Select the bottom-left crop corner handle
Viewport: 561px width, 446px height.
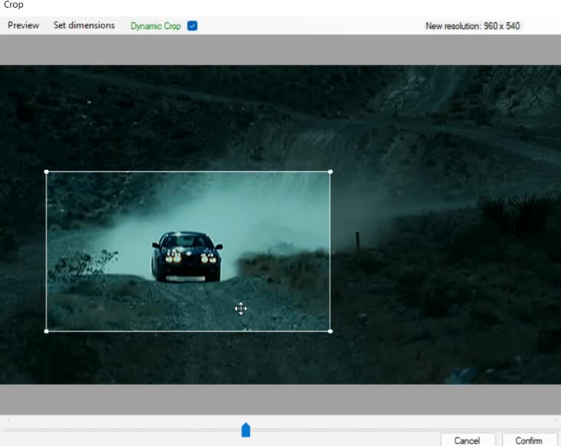coord(47,331)
